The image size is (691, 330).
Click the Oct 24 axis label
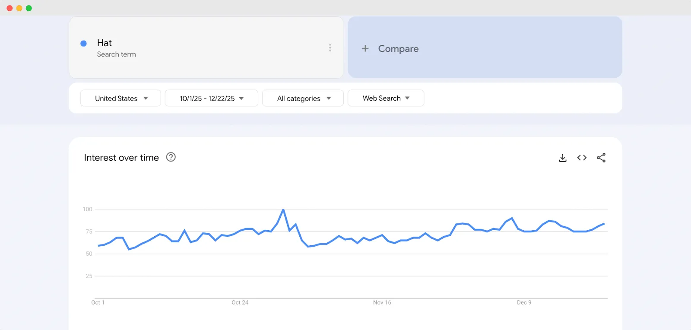[240, 302]
